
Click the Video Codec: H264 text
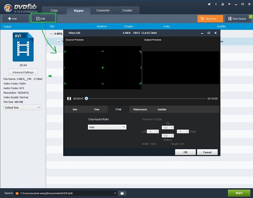(x=14, y=84)
